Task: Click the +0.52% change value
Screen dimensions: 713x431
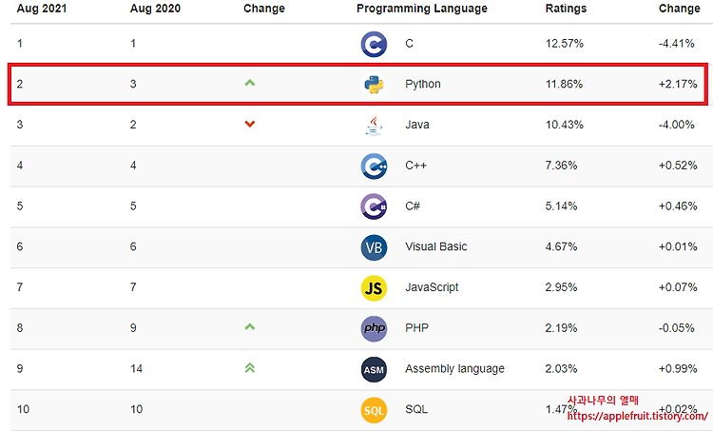Action: 678,166
